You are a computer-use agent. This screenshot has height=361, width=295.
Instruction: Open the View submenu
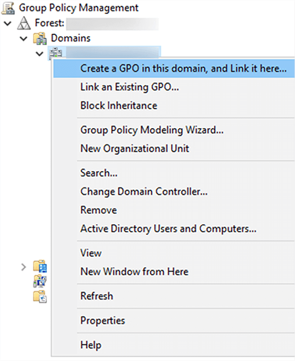[174, 253]
